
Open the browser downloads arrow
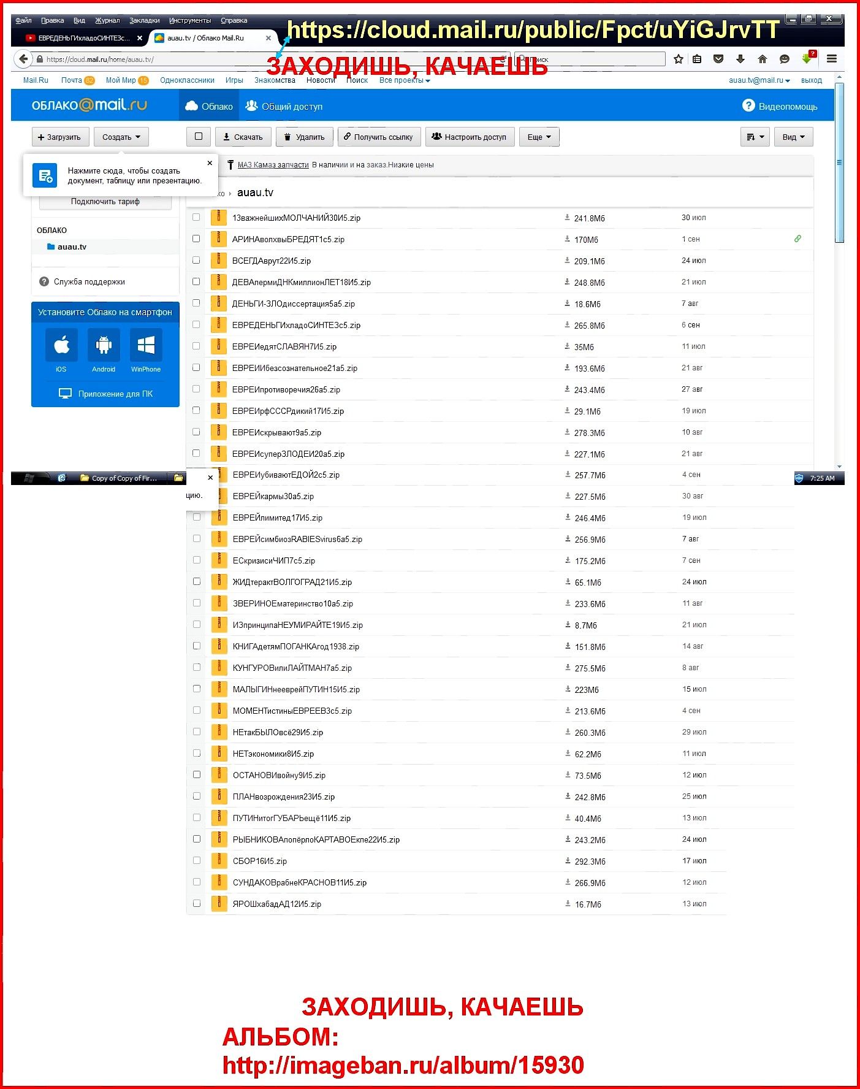[x=740, y=59]
